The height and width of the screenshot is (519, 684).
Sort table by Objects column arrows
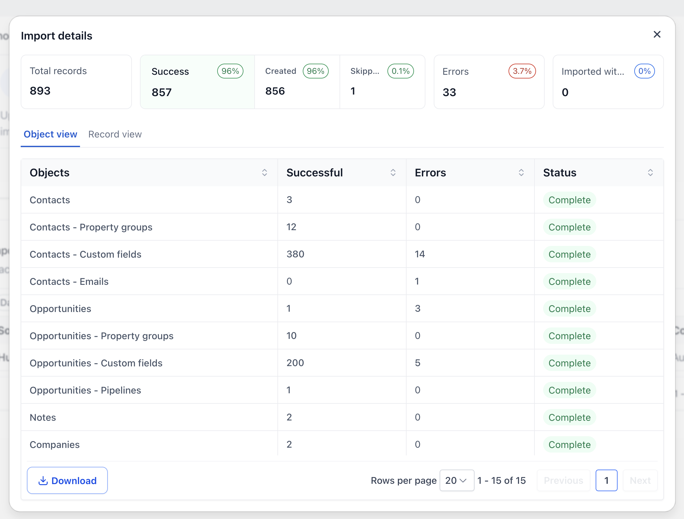264,173
